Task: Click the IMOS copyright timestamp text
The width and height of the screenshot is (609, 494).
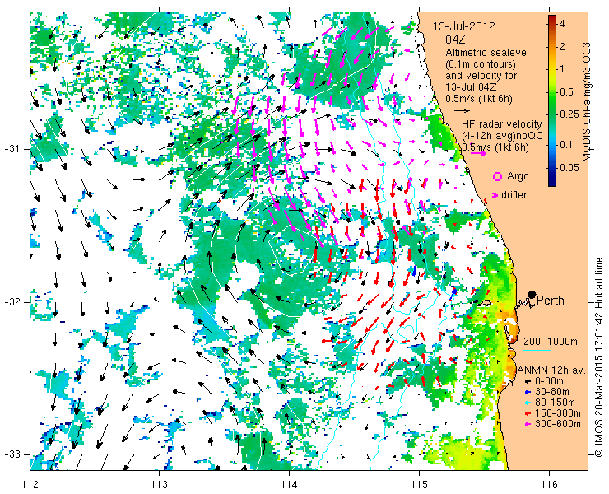Action: [598, 357]
